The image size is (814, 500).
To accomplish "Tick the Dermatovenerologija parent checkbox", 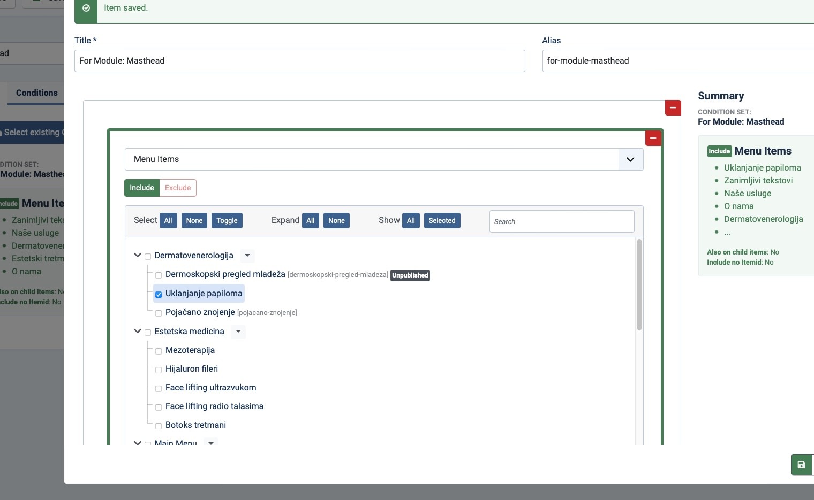I will pyautogui.click(x=148, y=256).
